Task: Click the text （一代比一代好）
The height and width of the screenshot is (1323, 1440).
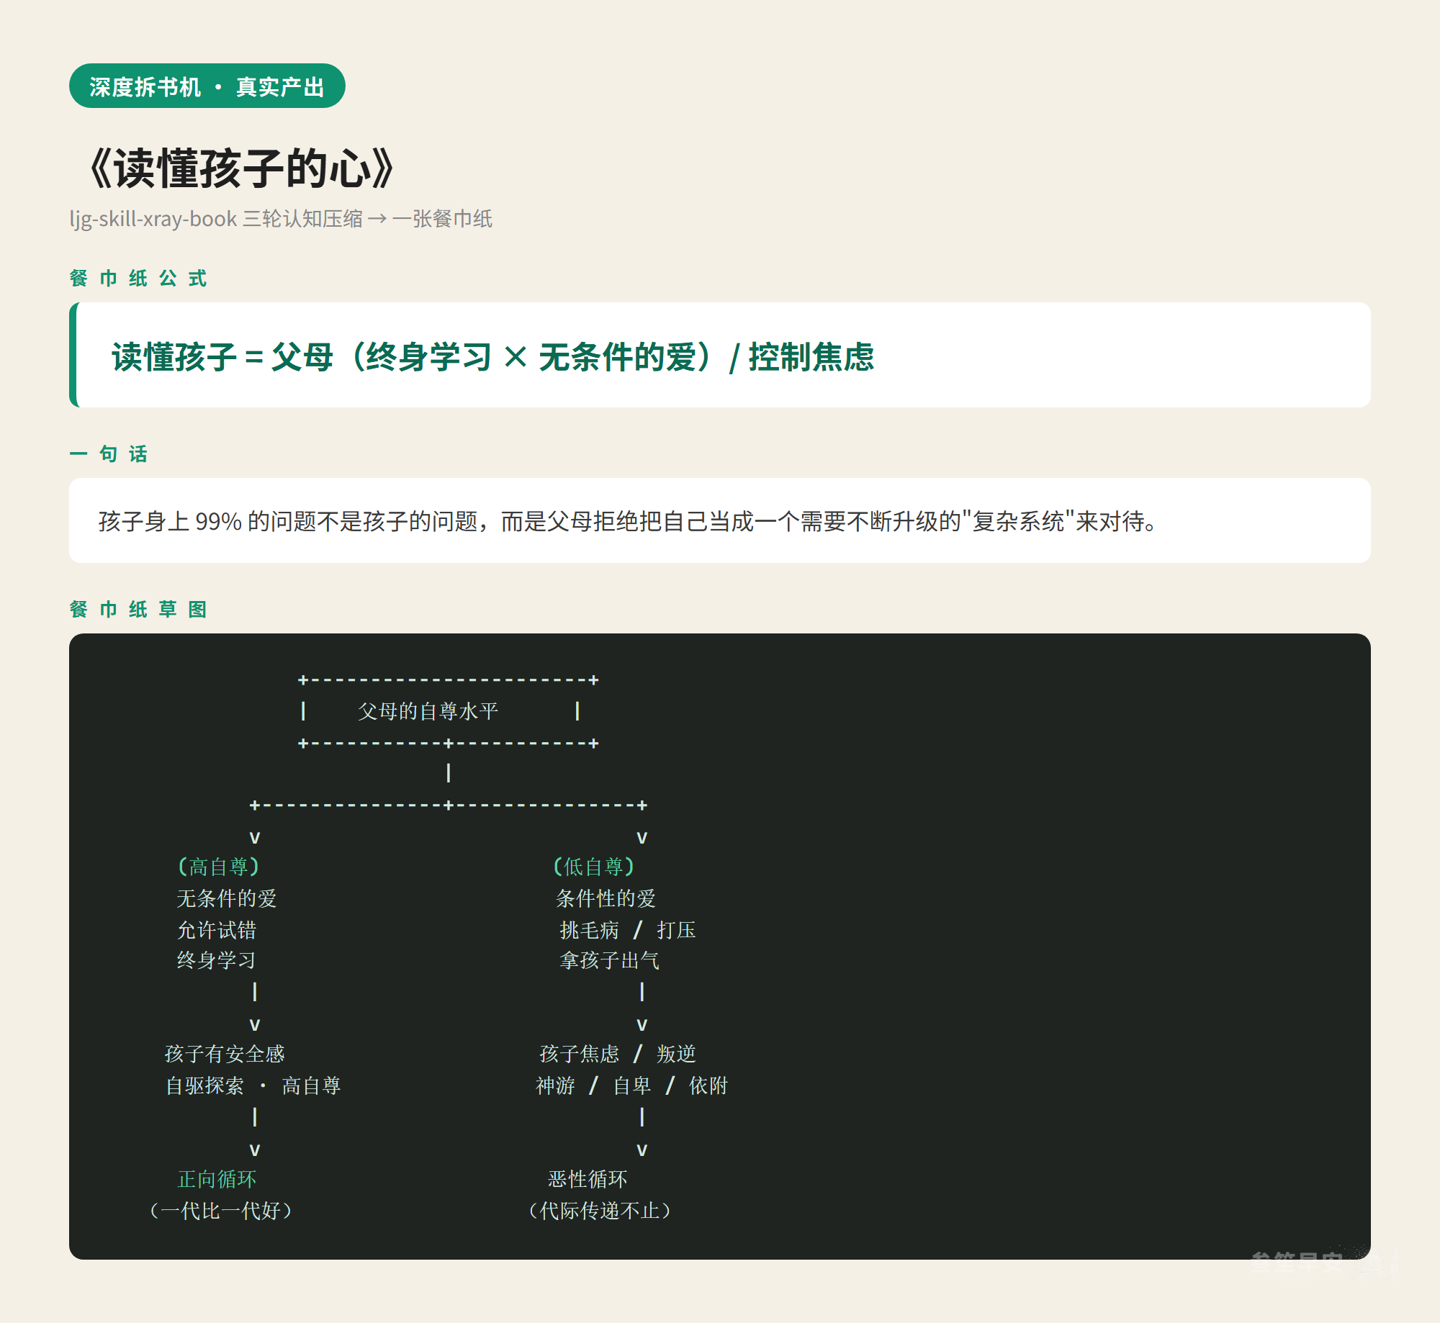Action: tap(221, 1211)
